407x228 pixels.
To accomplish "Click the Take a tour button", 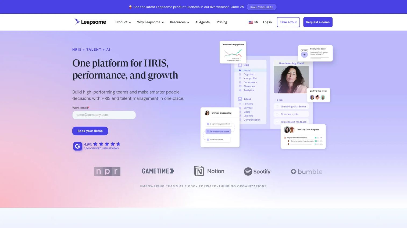I will click(288, 22).
